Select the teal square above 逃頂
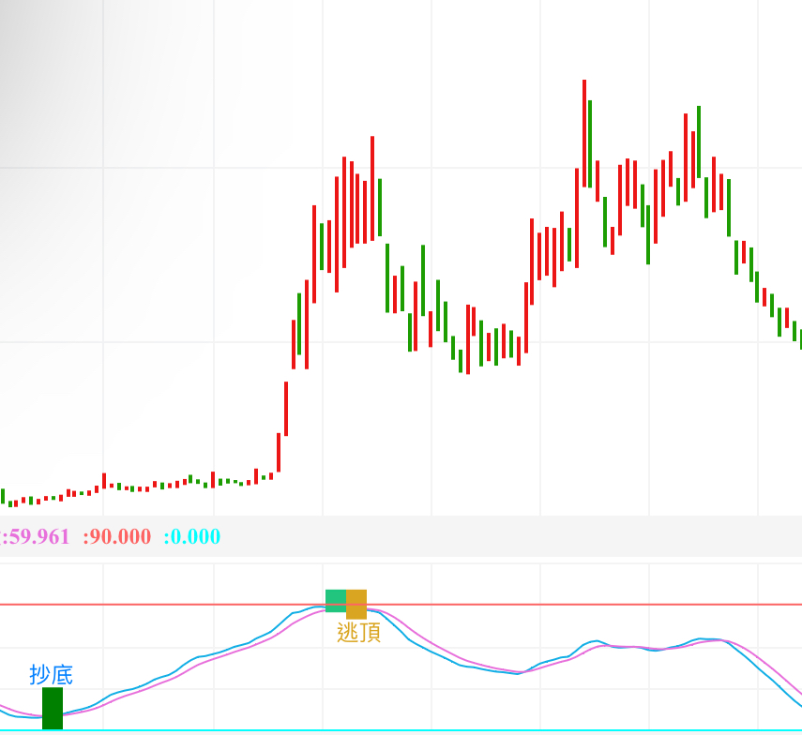The width and height of the screenshot is (802, 735). 335,600
